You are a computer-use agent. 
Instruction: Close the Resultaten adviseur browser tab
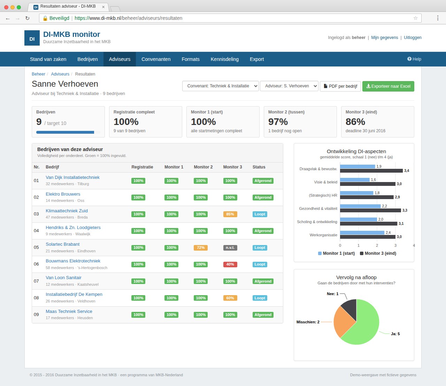pyautogui.click(x=103, y=7)
